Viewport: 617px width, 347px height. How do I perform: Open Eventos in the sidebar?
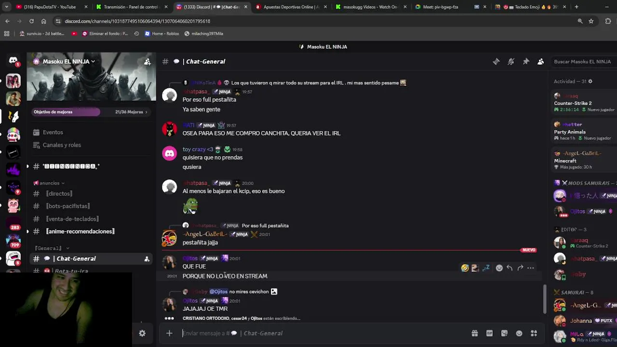(53, 132)
